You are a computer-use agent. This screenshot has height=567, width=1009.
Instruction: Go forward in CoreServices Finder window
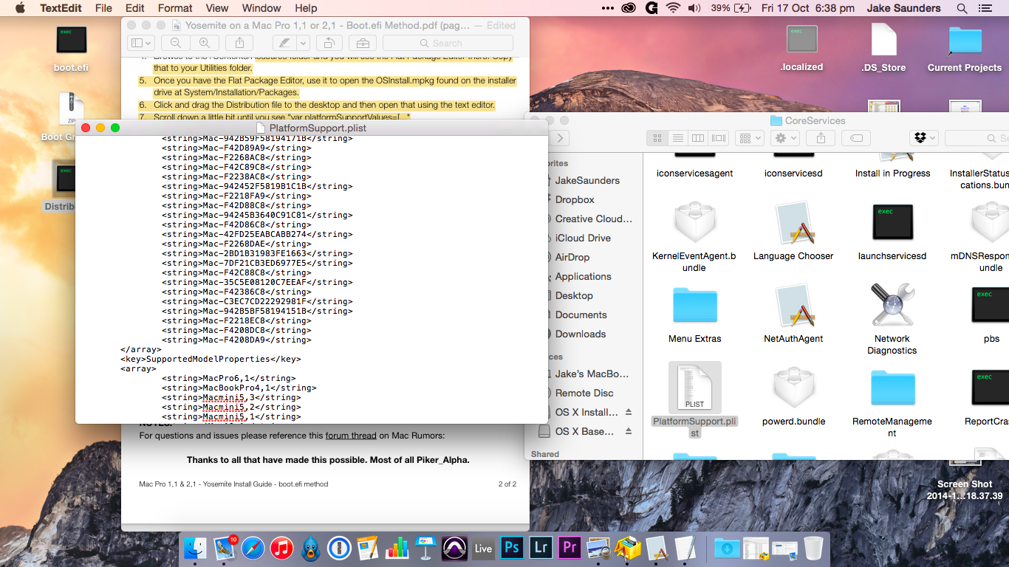click(559, 138)
